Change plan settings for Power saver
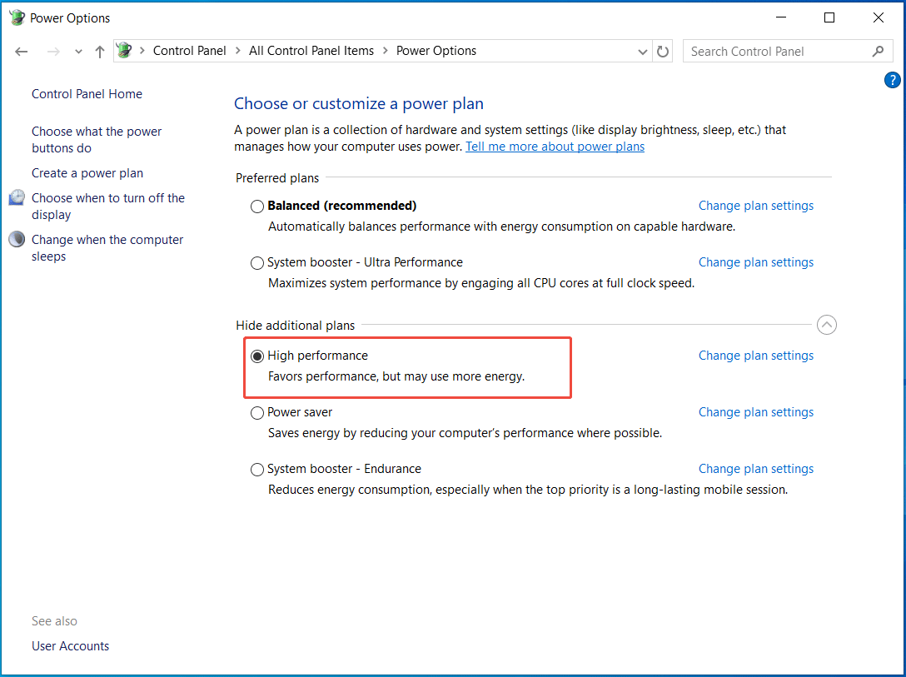Screen dimensions: 906x677 tap(756, 412)
